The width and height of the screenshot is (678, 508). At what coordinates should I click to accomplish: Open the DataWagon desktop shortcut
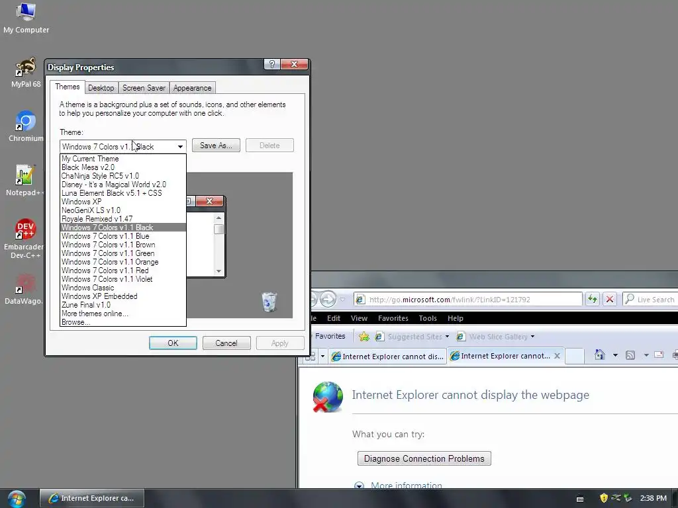(x=24, y=289)
